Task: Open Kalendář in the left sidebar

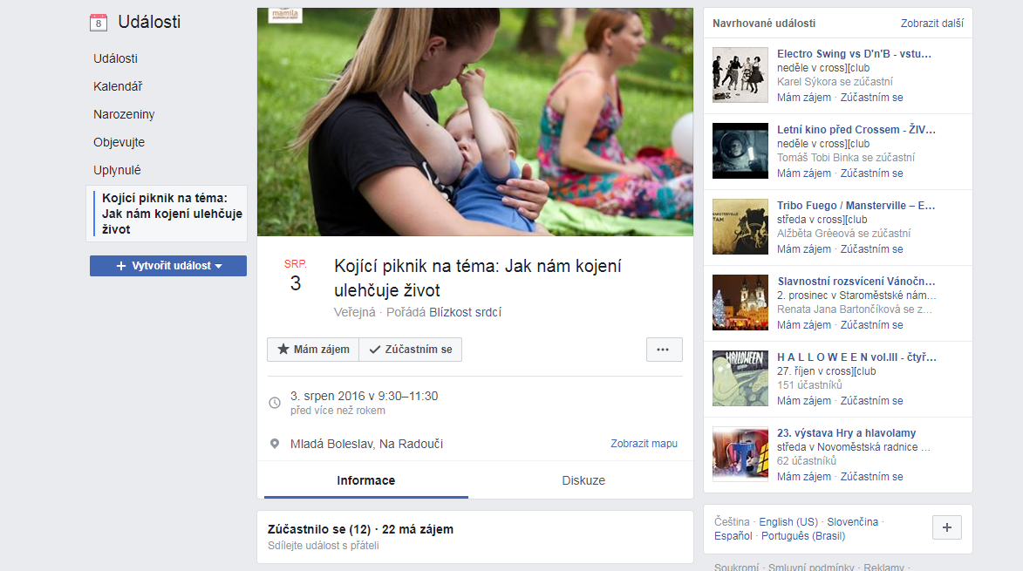Action: (x=118, y=86)
